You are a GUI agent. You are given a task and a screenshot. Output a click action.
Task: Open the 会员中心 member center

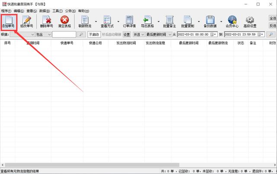(232, 22)
